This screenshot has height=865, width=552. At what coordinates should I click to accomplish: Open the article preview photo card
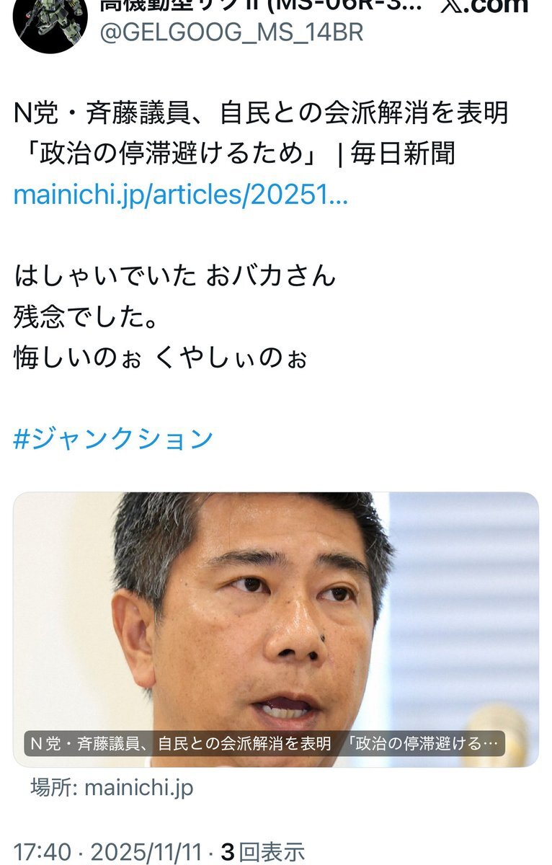point(276,629)
